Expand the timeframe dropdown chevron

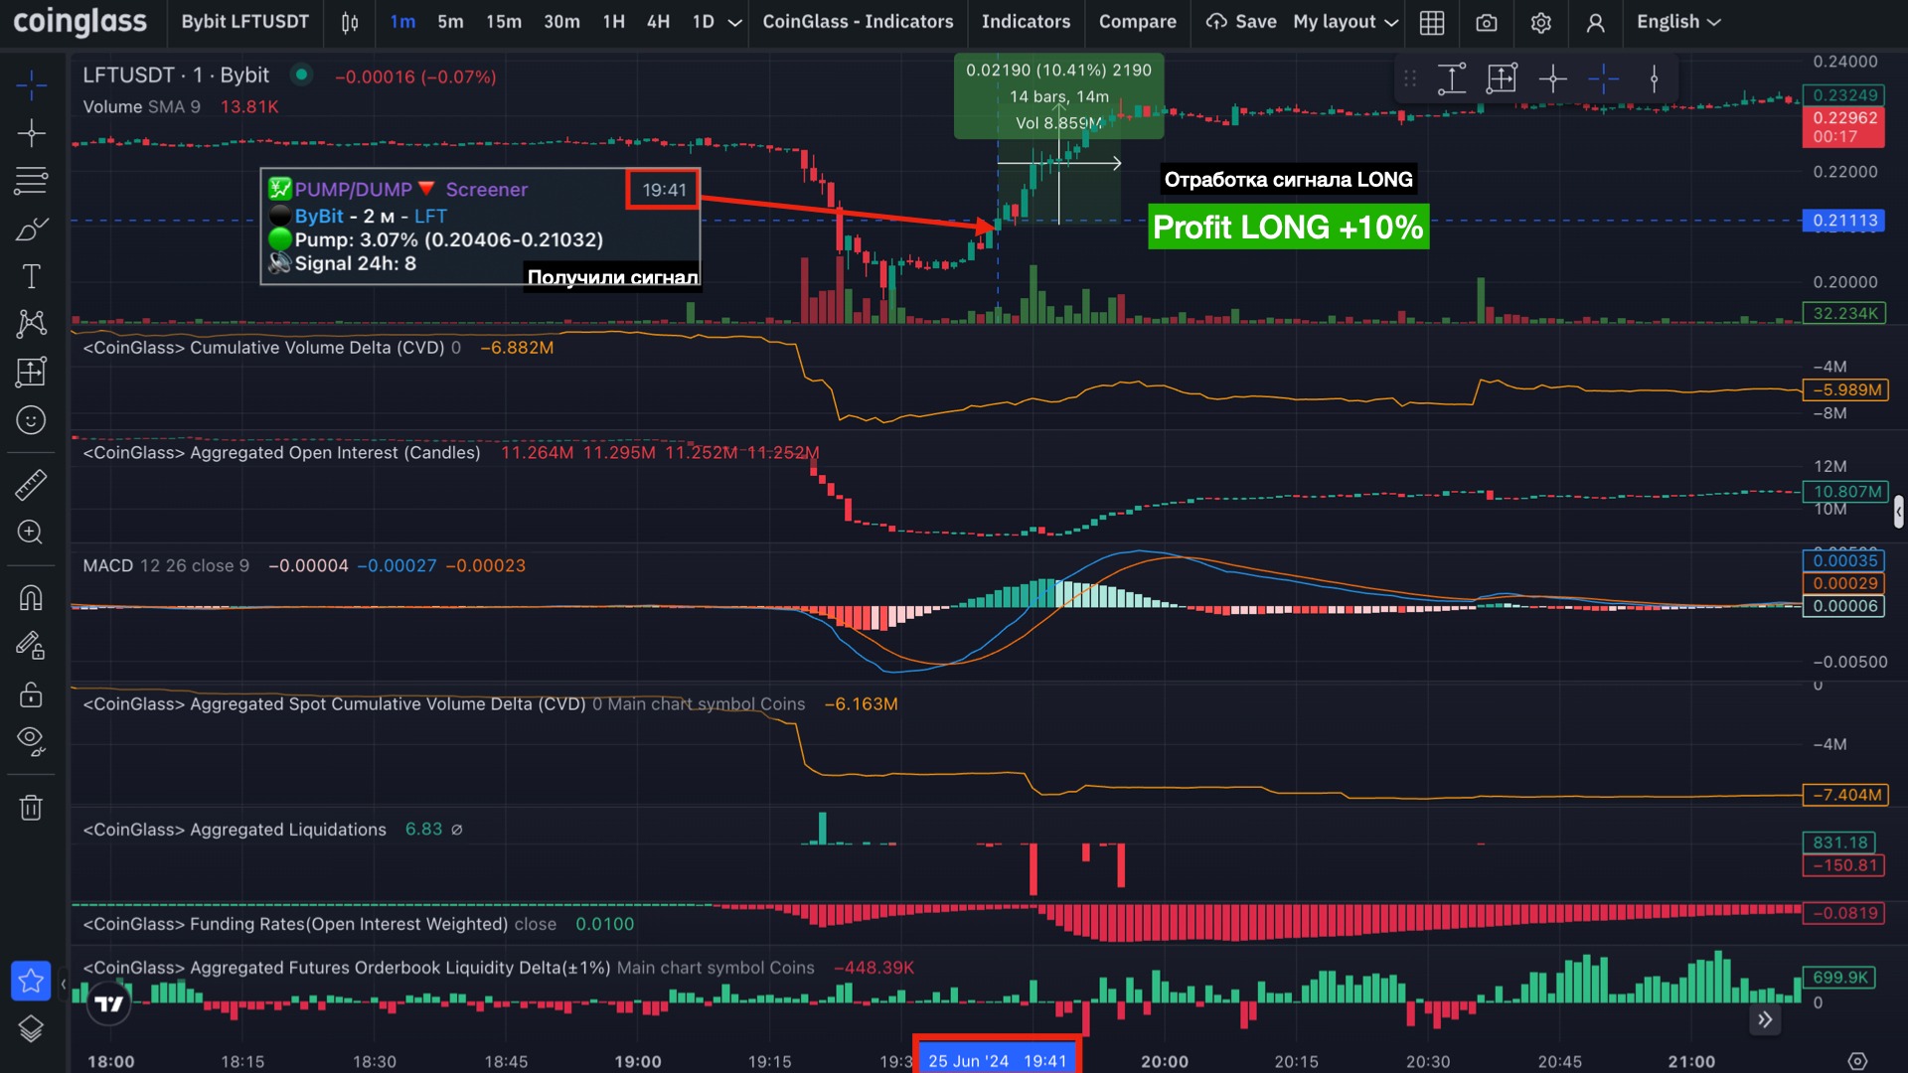click(735, 22)
